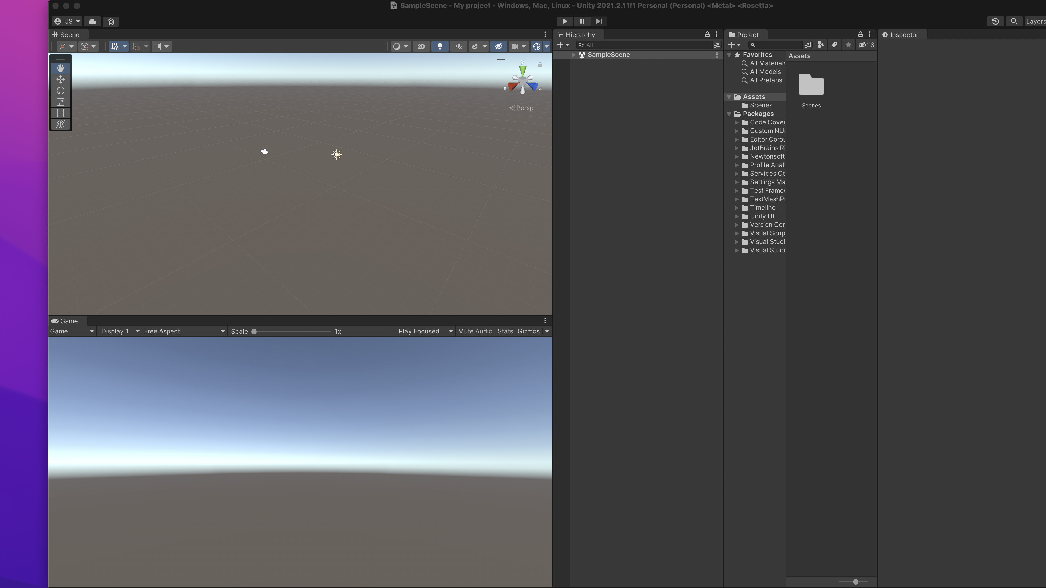Open the Free Aspect dropdown
1046x588 pixels.
pyautogui.click(x=184, y=331)
